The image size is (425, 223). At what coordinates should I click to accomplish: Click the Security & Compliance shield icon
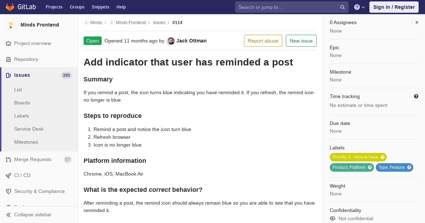click(x=8, y=191)
